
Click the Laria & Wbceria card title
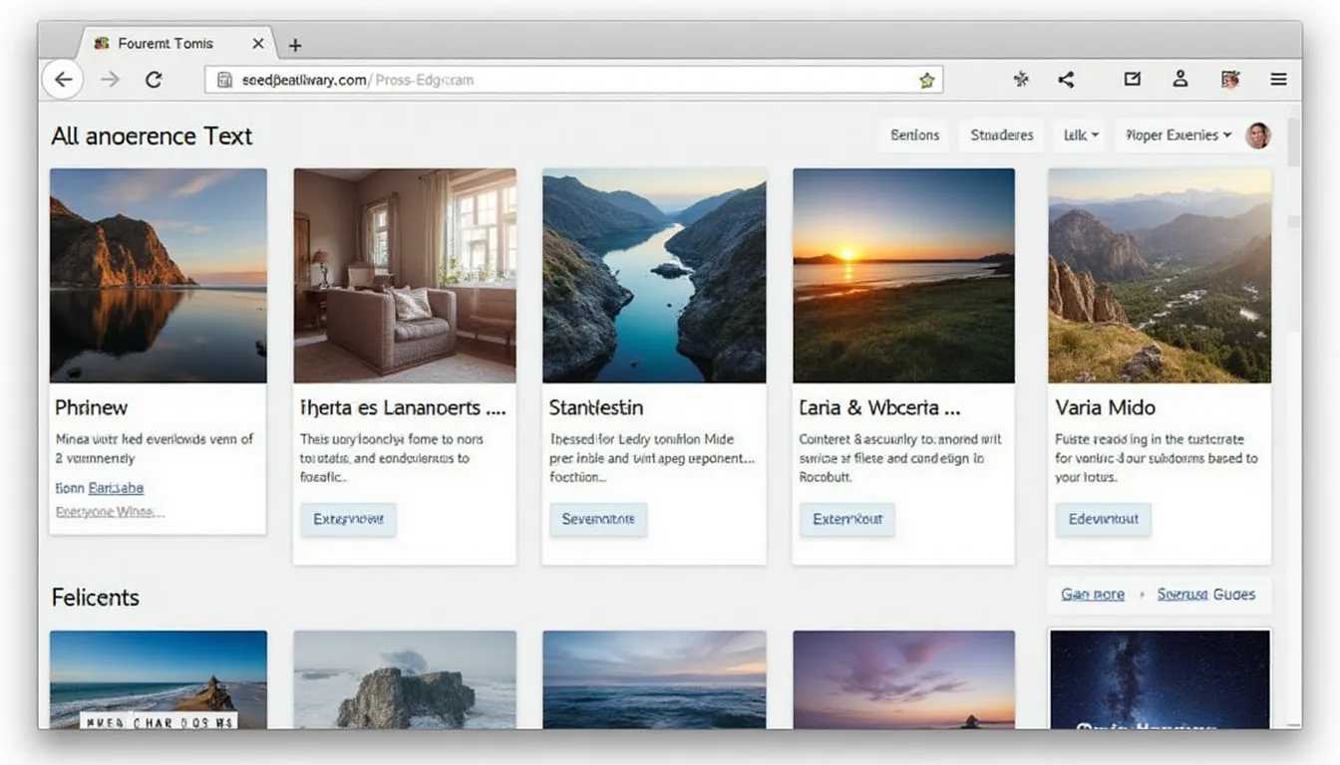(880, 407)
